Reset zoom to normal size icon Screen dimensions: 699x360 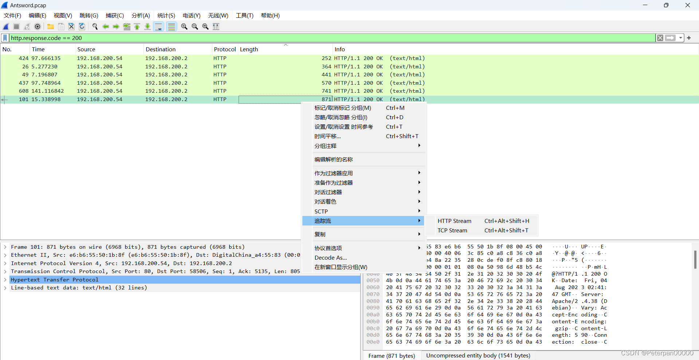[x=205, y=27]
